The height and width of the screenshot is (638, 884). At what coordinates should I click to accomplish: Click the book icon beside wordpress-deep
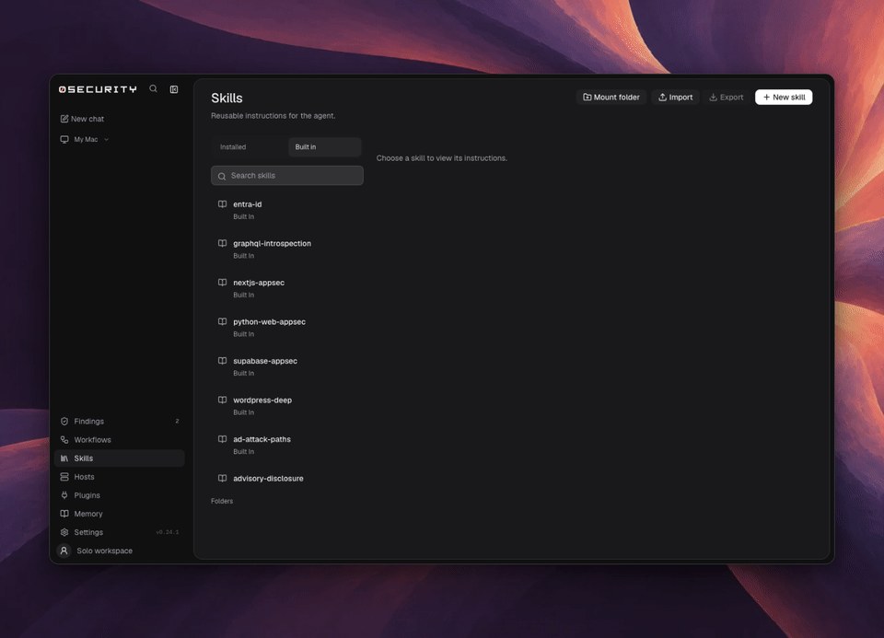coord(223,400)
